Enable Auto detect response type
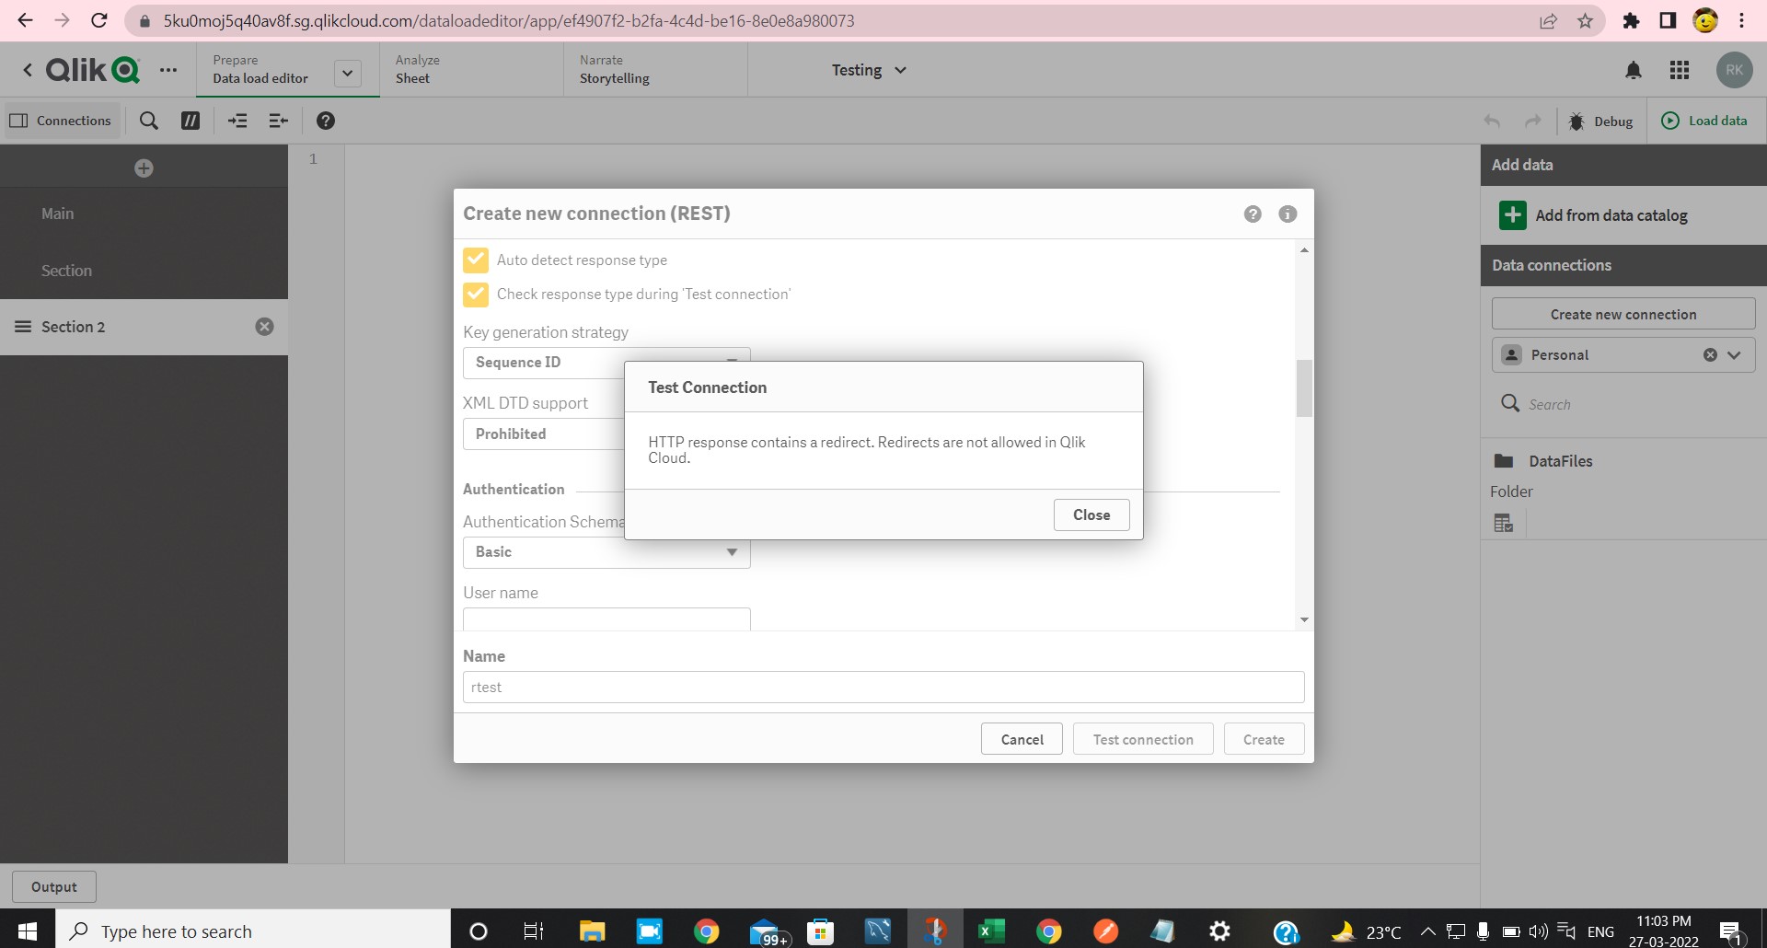The width and height of the screenshot is (1767, 948). pyautogui.click(x=476, y=260)
